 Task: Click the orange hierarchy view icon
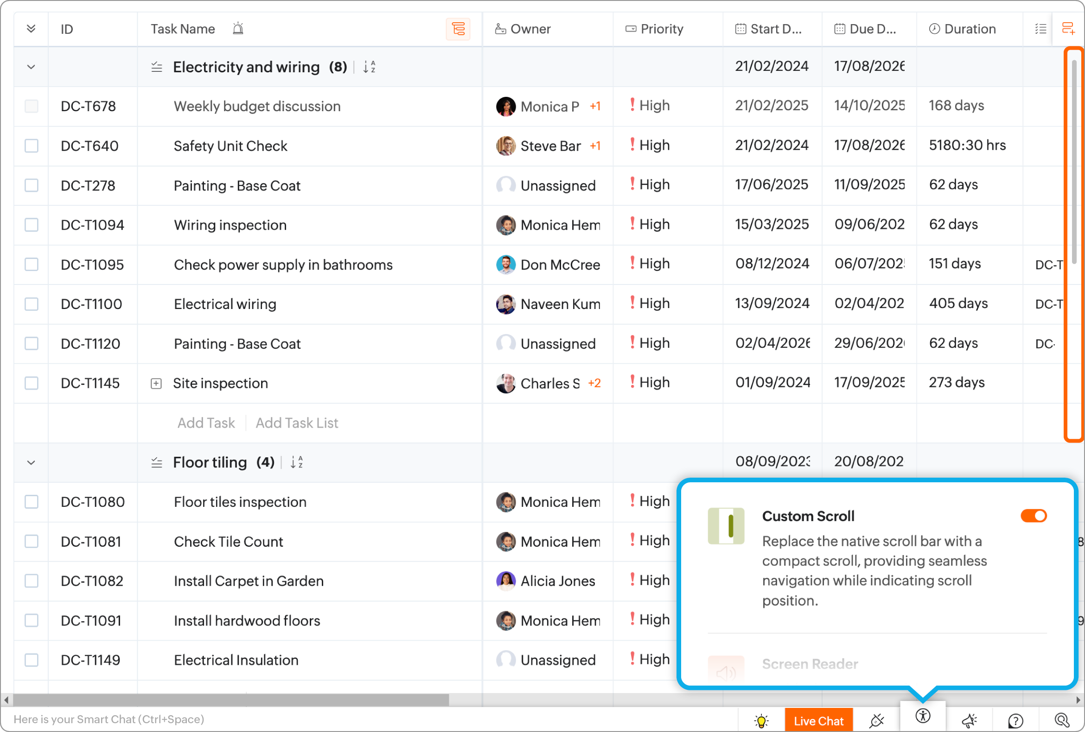[458, 29]
